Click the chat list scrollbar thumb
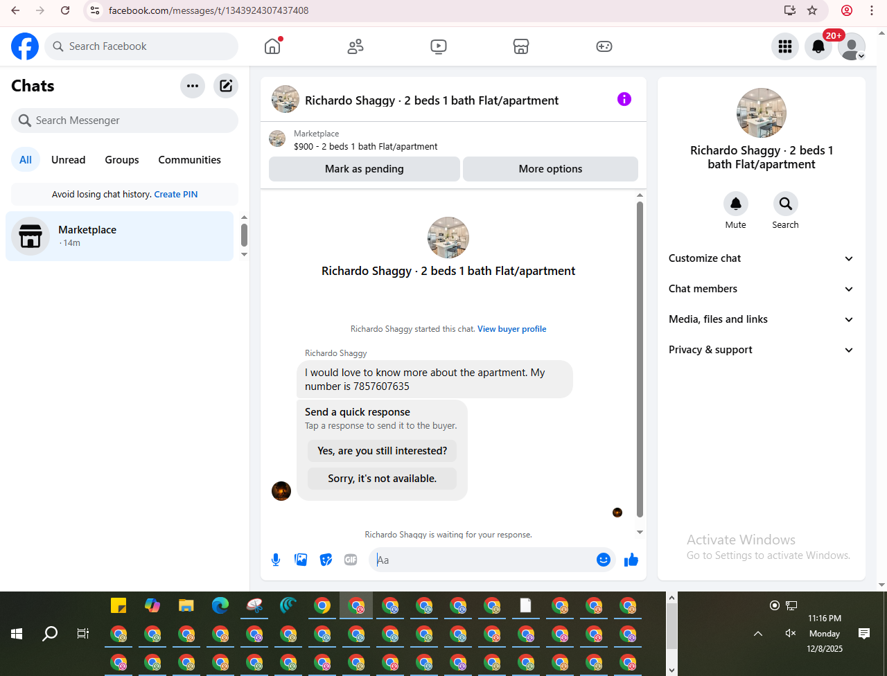The width and height of the screenshot is (887, 676). click(x=244, y=235)
